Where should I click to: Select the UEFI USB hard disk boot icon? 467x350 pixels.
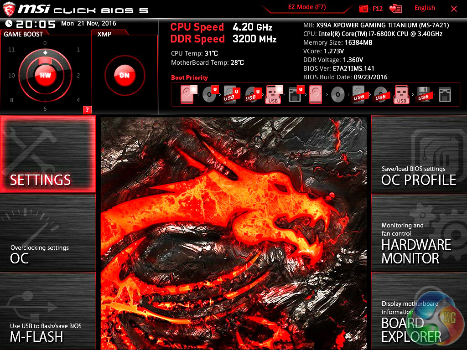(x=231, y=94)
